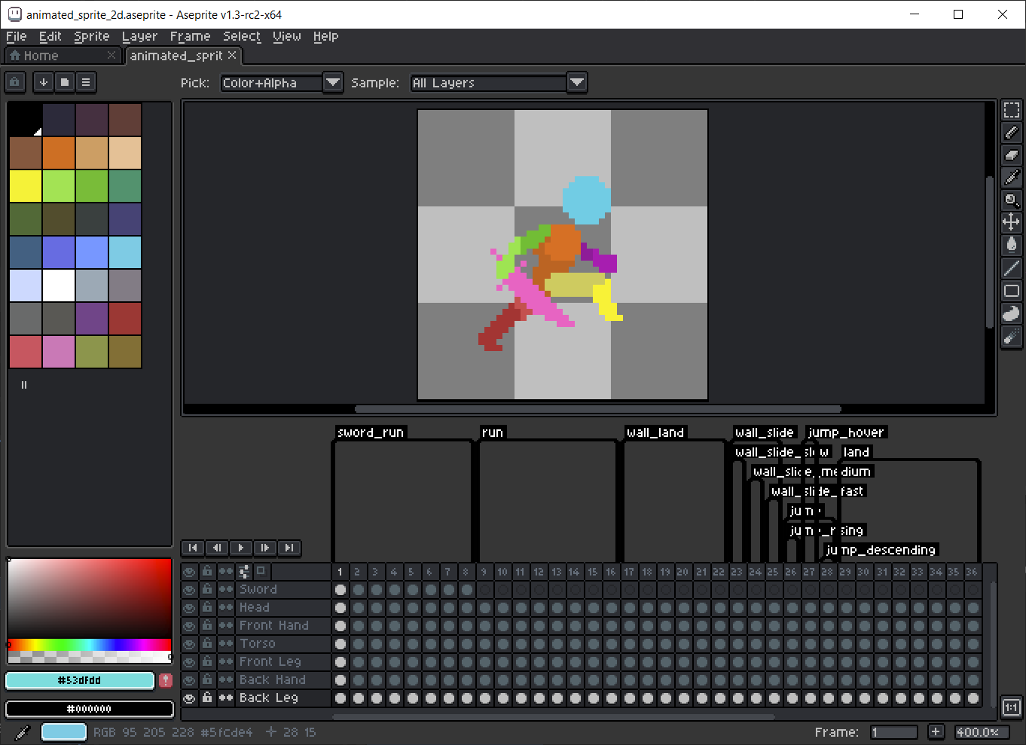Image resolution: width=1026 pixels, height=745 pixels.
Task: Select the Pencil tool
Action: click(1011, 133)
